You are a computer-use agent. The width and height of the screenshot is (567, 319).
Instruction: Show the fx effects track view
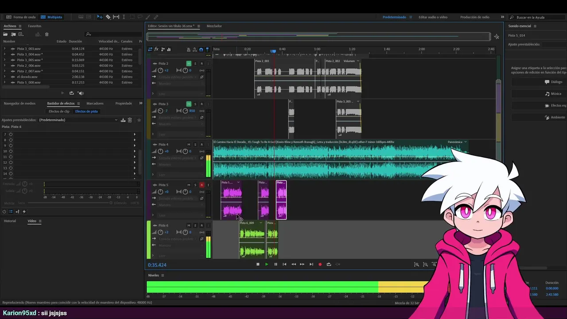point(156,49)
